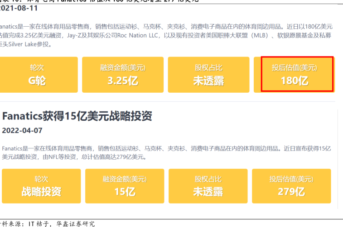Click the 3.25亿 funding amount card

pyautogui.click(x=123, y=75)
